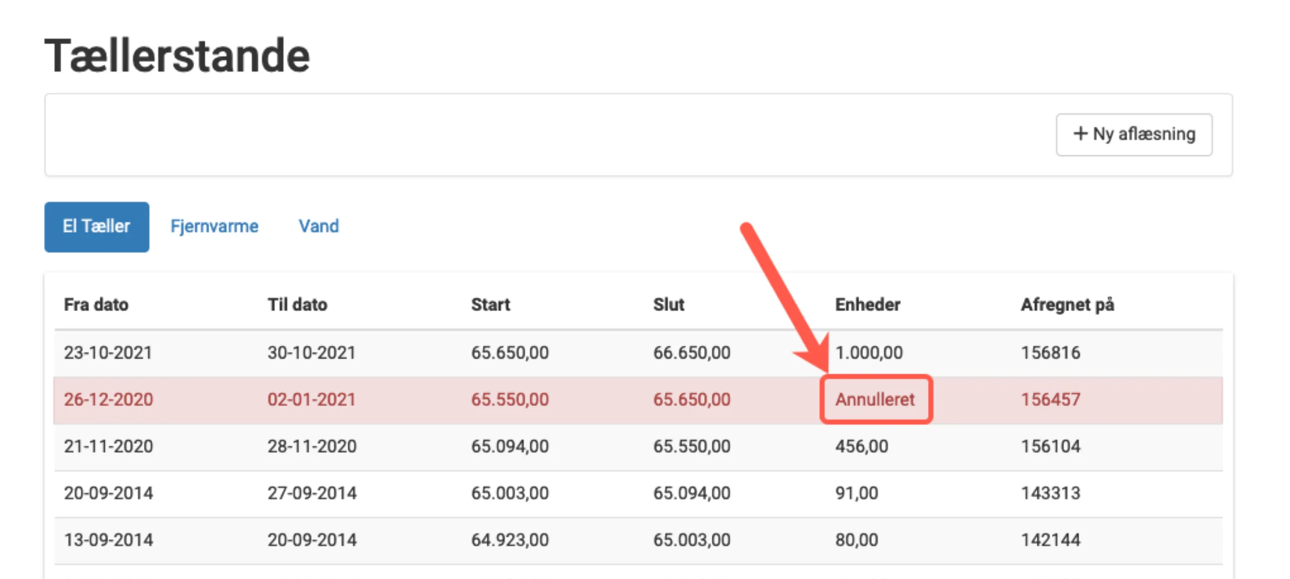1290x579 pixels.
Task: Open settlement number 156104
Action: (x=1051, y=446)
